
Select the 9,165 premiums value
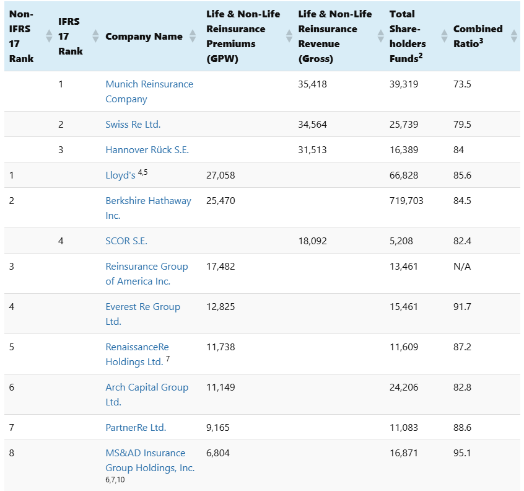click(x=218, y=427)
